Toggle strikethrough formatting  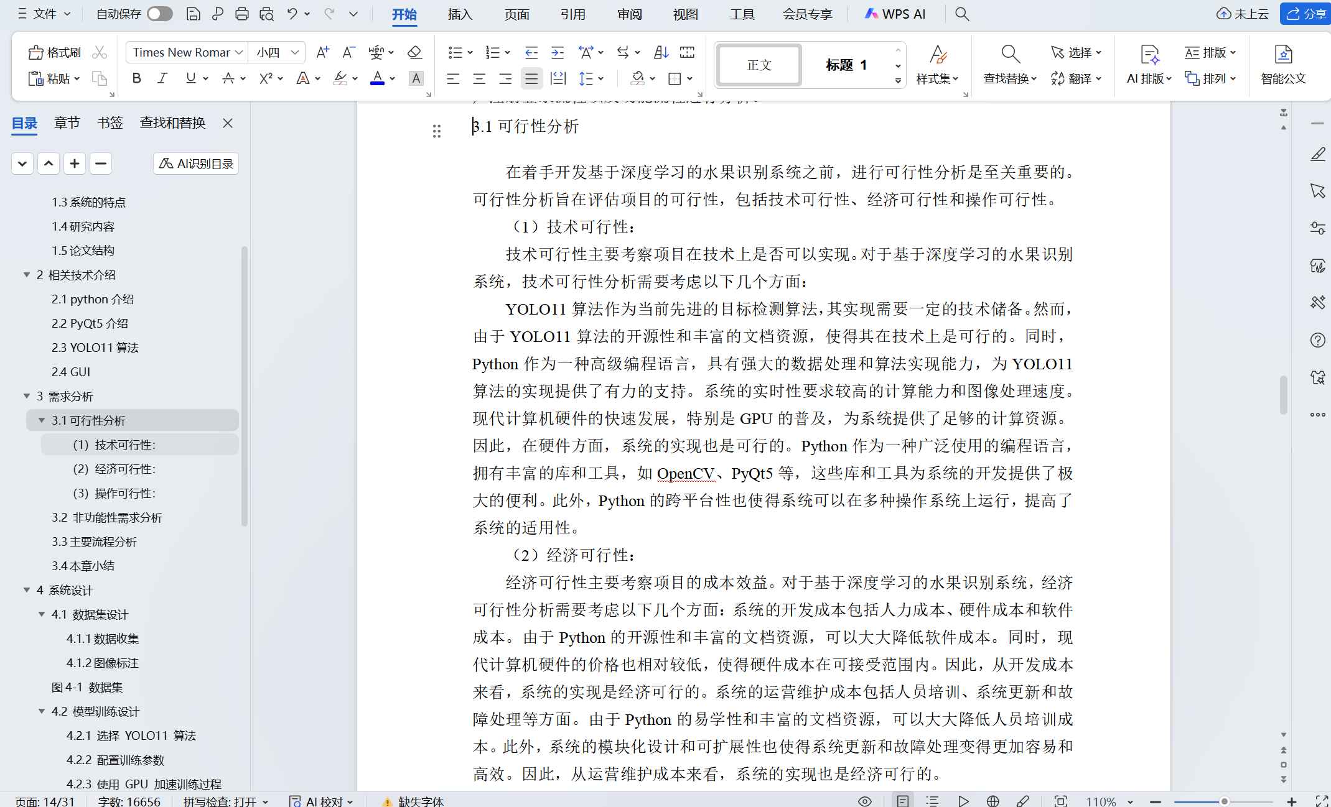click(x=228, y=78)
